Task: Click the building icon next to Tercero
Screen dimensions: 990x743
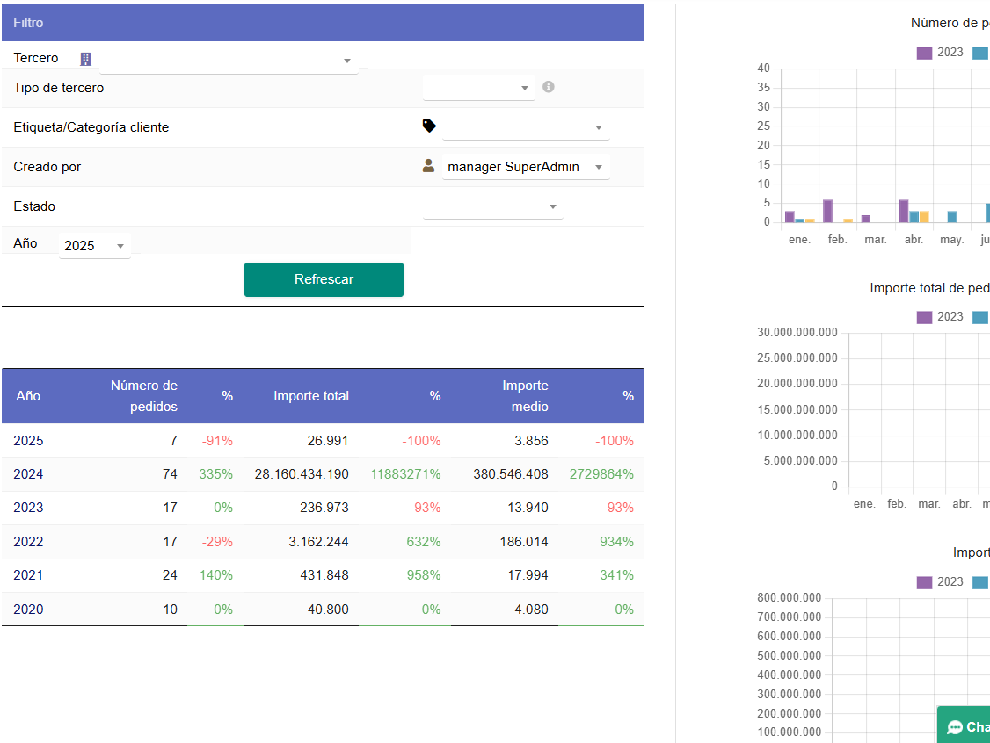Action: click(85, 58)
